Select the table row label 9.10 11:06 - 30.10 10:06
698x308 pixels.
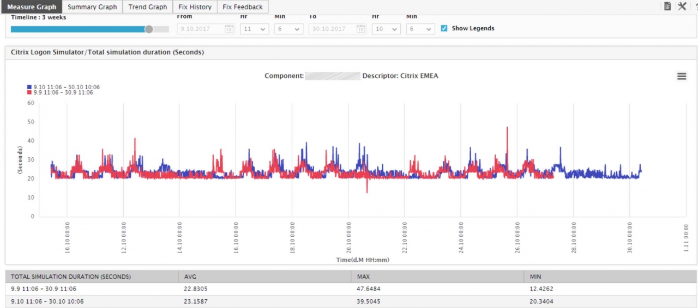pos(47,301)
